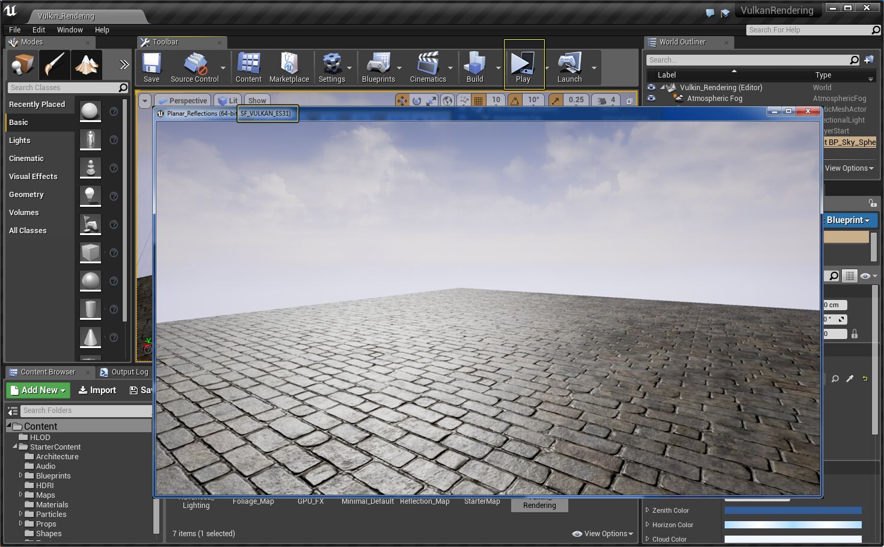Screen dimensions: 884x547
Task: Open the Cinematics toolbar icon
Action: click(x=428, y=67)
